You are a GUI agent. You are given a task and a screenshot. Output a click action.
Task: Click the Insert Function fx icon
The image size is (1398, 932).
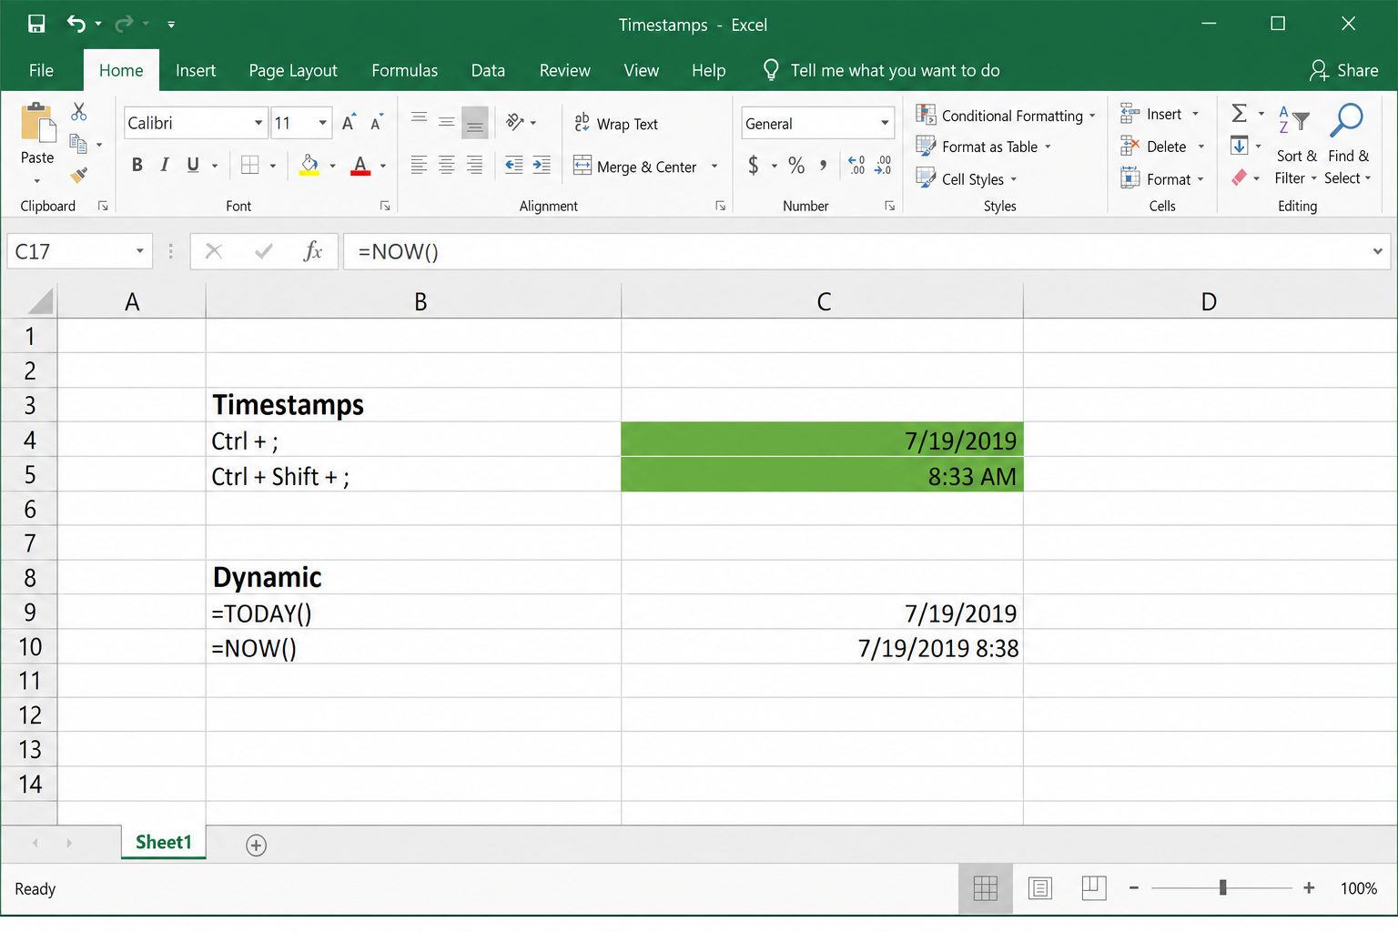[312, 251]
